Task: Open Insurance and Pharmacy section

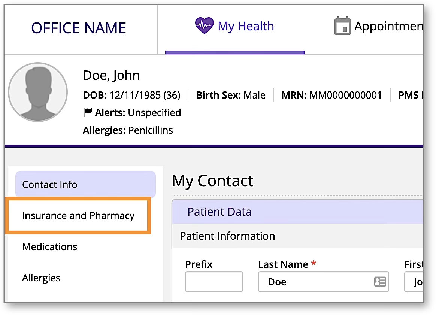Action: point(78,216)
